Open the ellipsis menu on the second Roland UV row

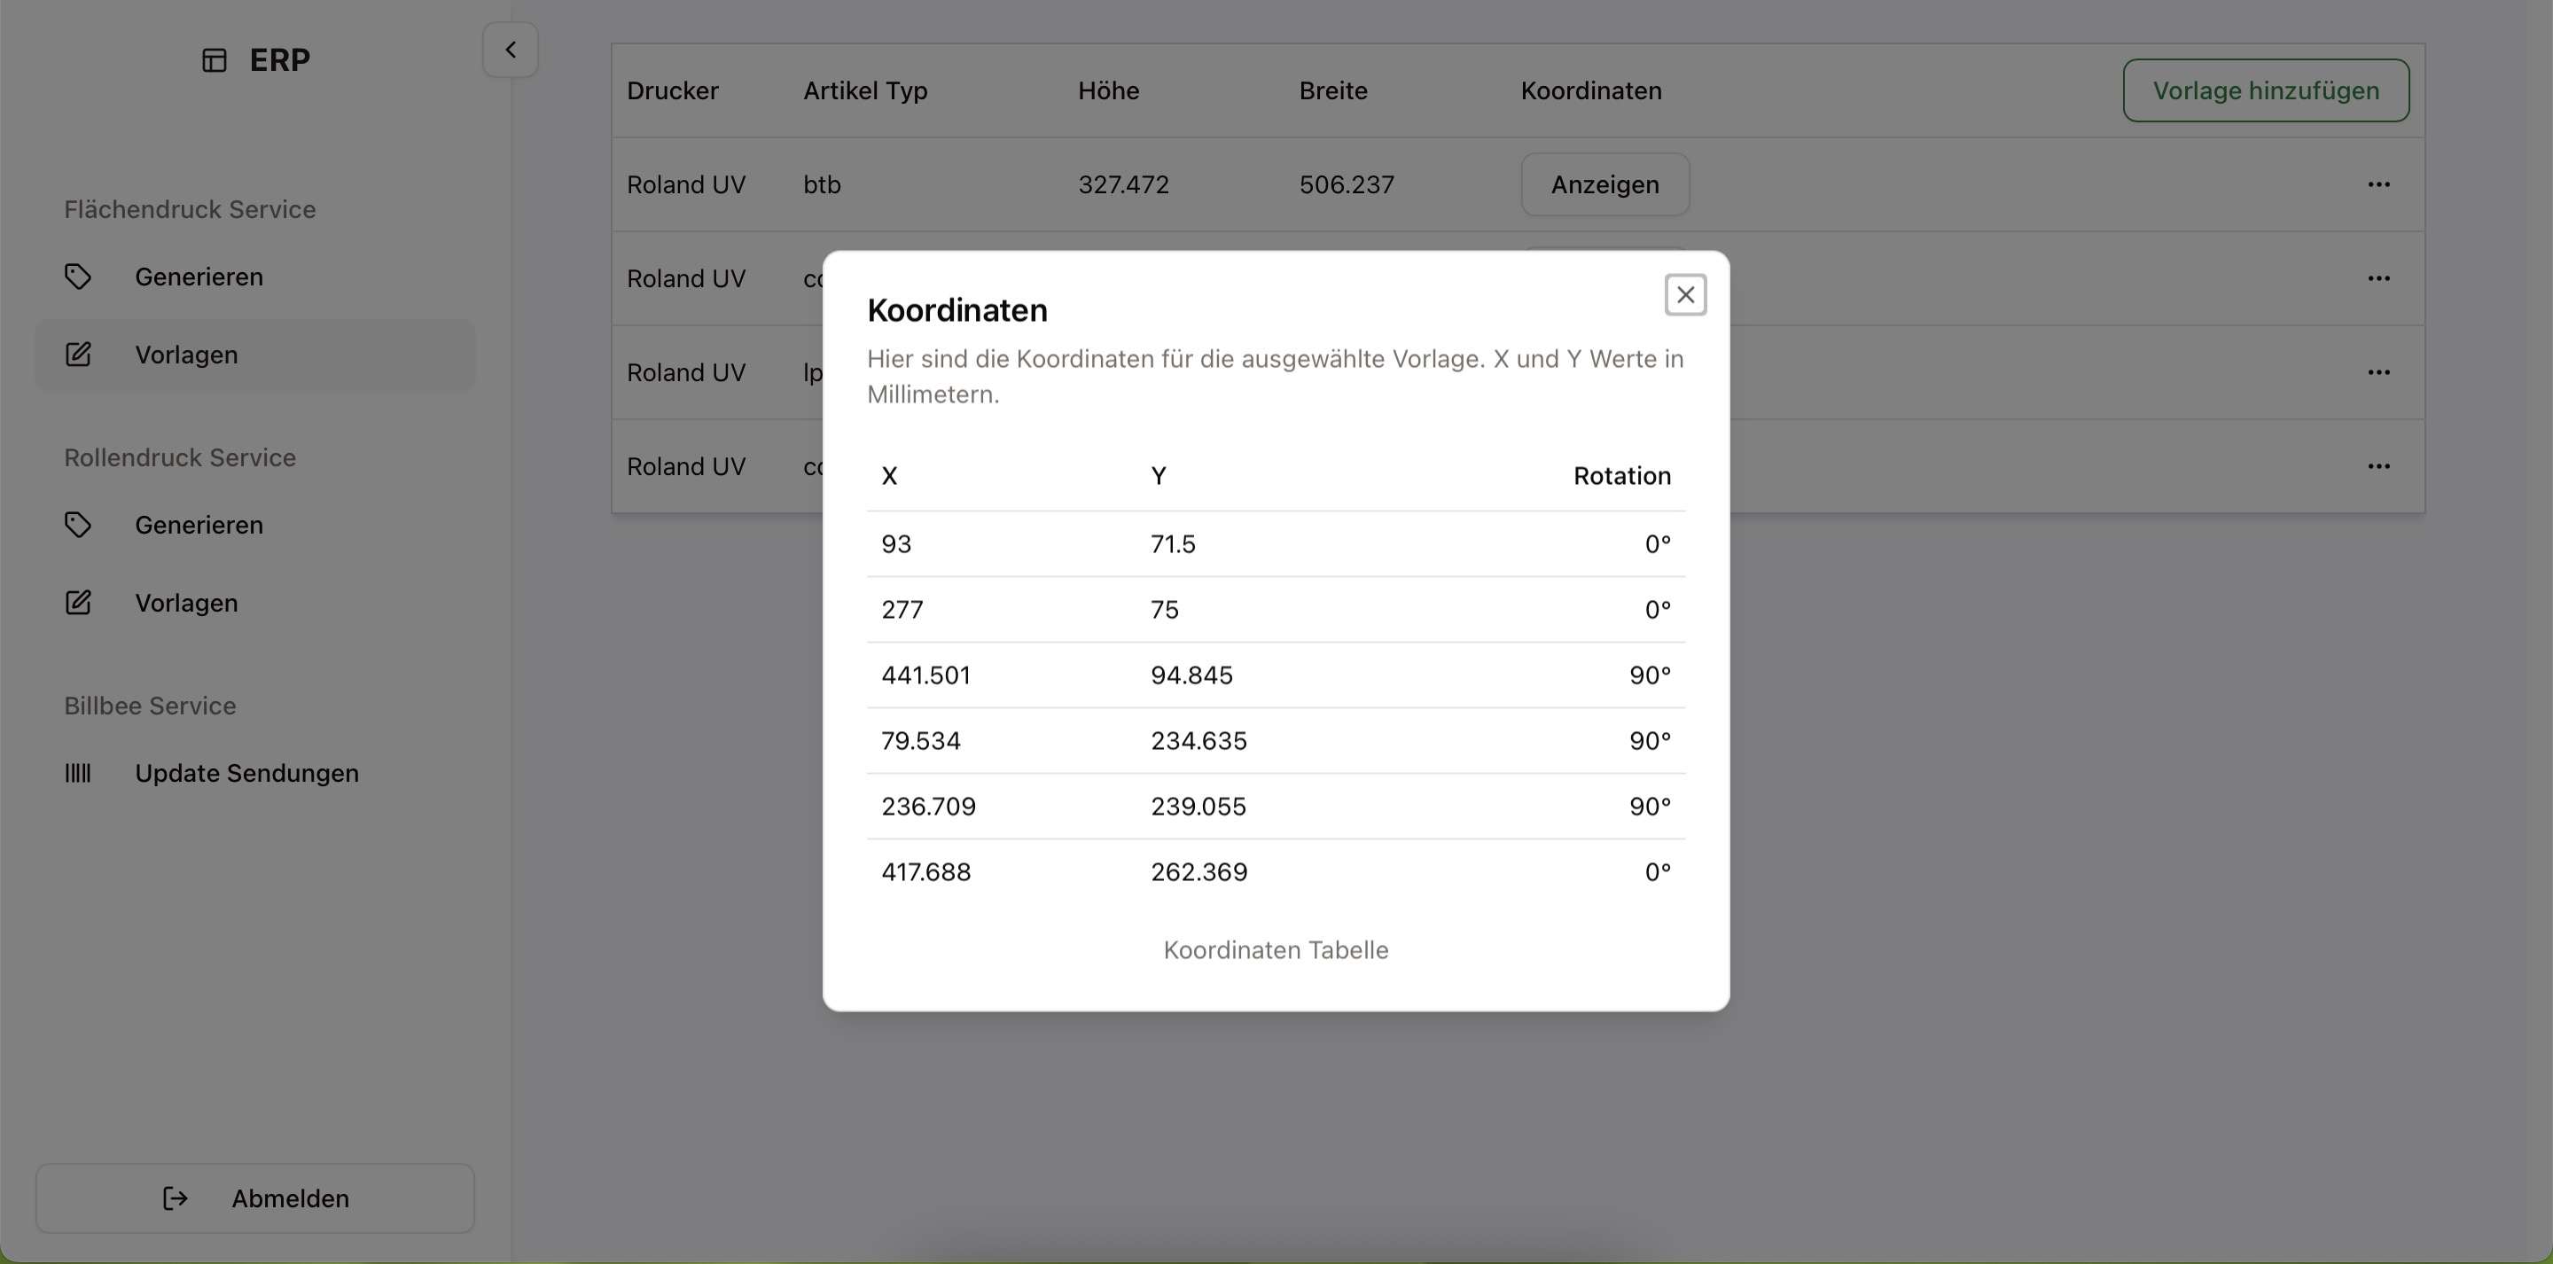point(2379,278)
